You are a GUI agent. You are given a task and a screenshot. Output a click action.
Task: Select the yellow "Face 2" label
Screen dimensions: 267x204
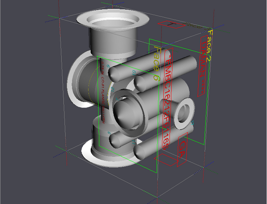[x=210, y=46]
